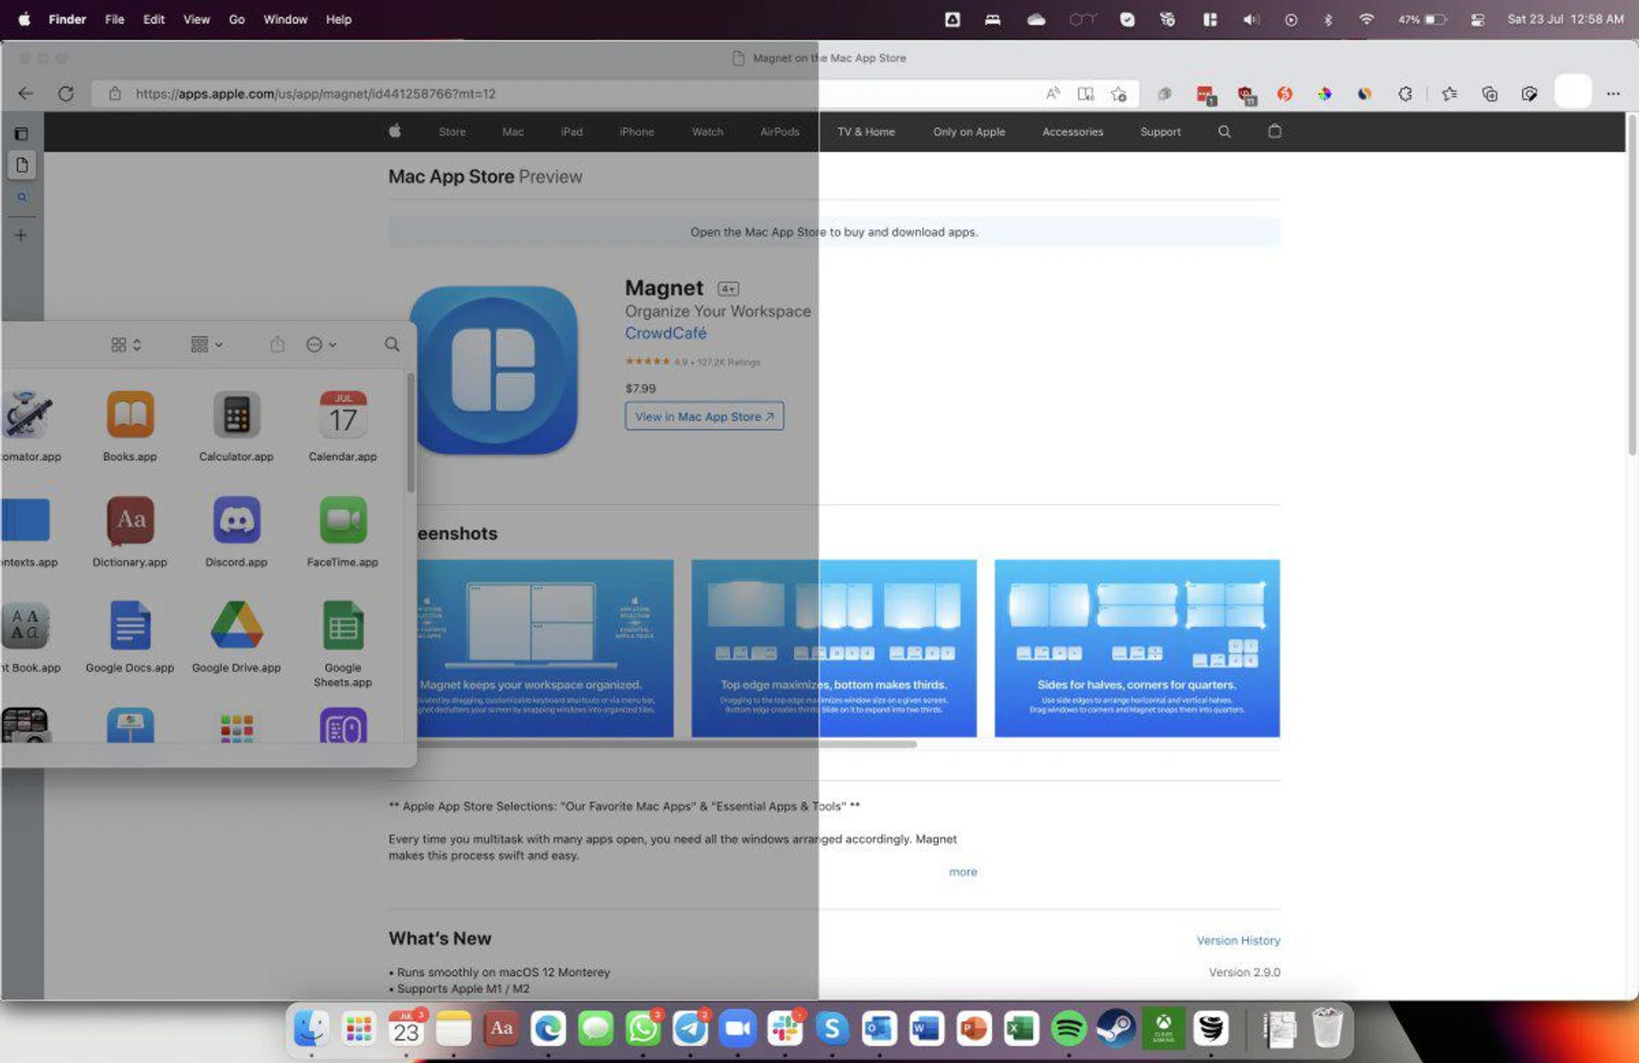Open the Version History link

point(1238,940)
